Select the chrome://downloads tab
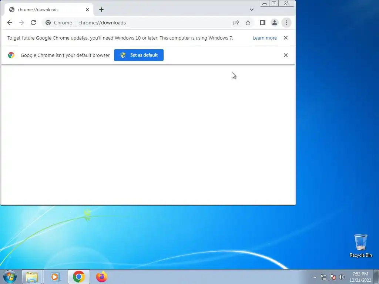The width and height of the screenshot is (379, 284). click(49, 10)
